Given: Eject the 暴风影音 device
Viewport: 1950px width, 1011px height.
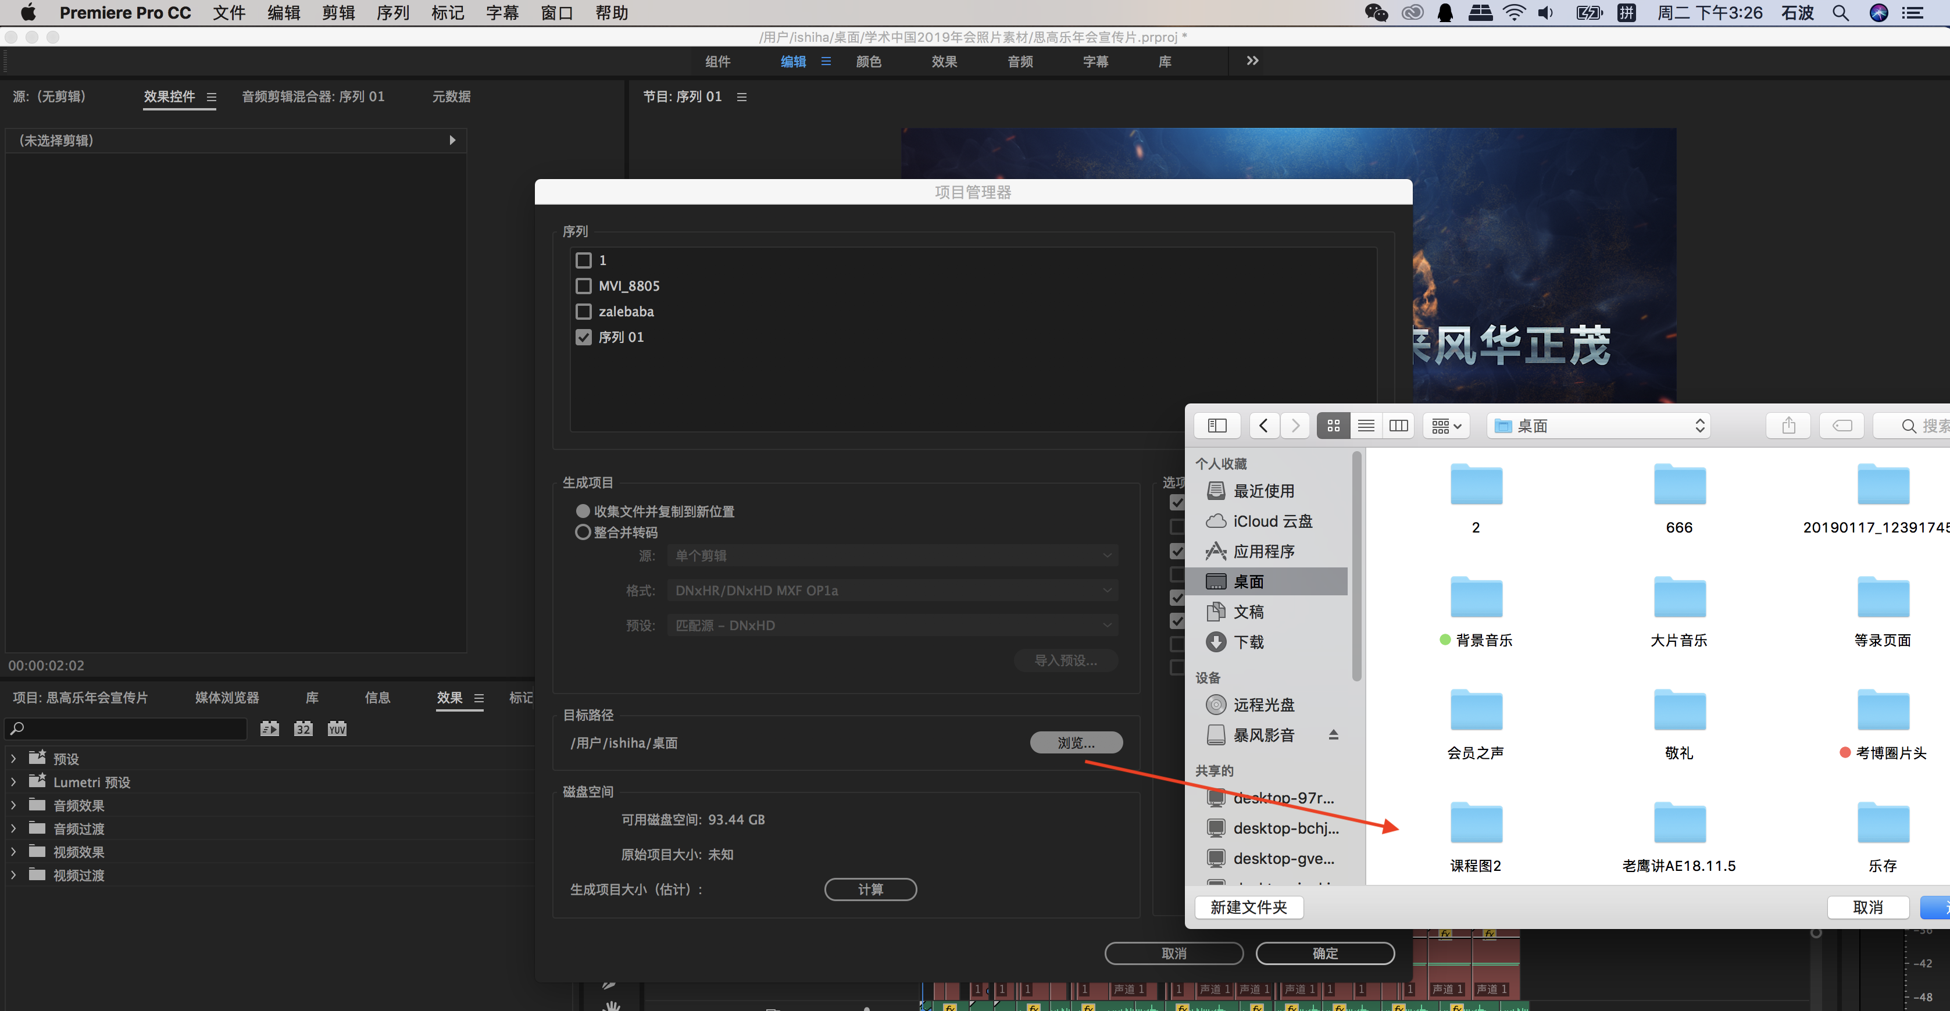Looking at the screenshot, I should tap(1333, 735).
